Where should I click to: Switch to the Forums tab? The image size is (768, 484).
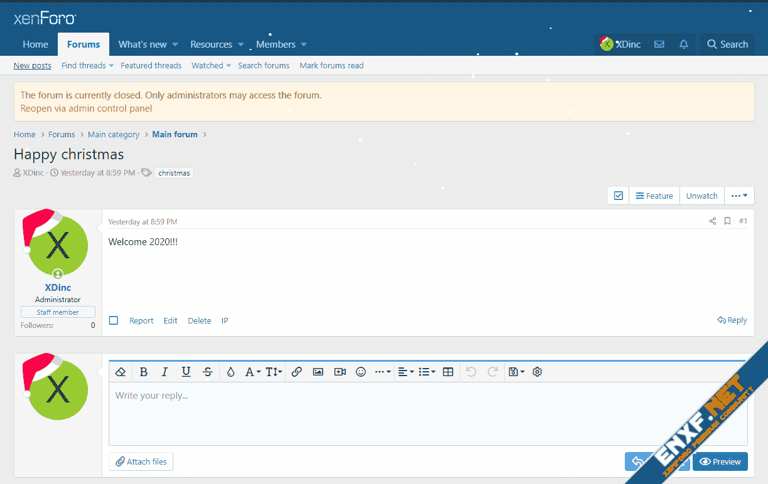point(84,45)
